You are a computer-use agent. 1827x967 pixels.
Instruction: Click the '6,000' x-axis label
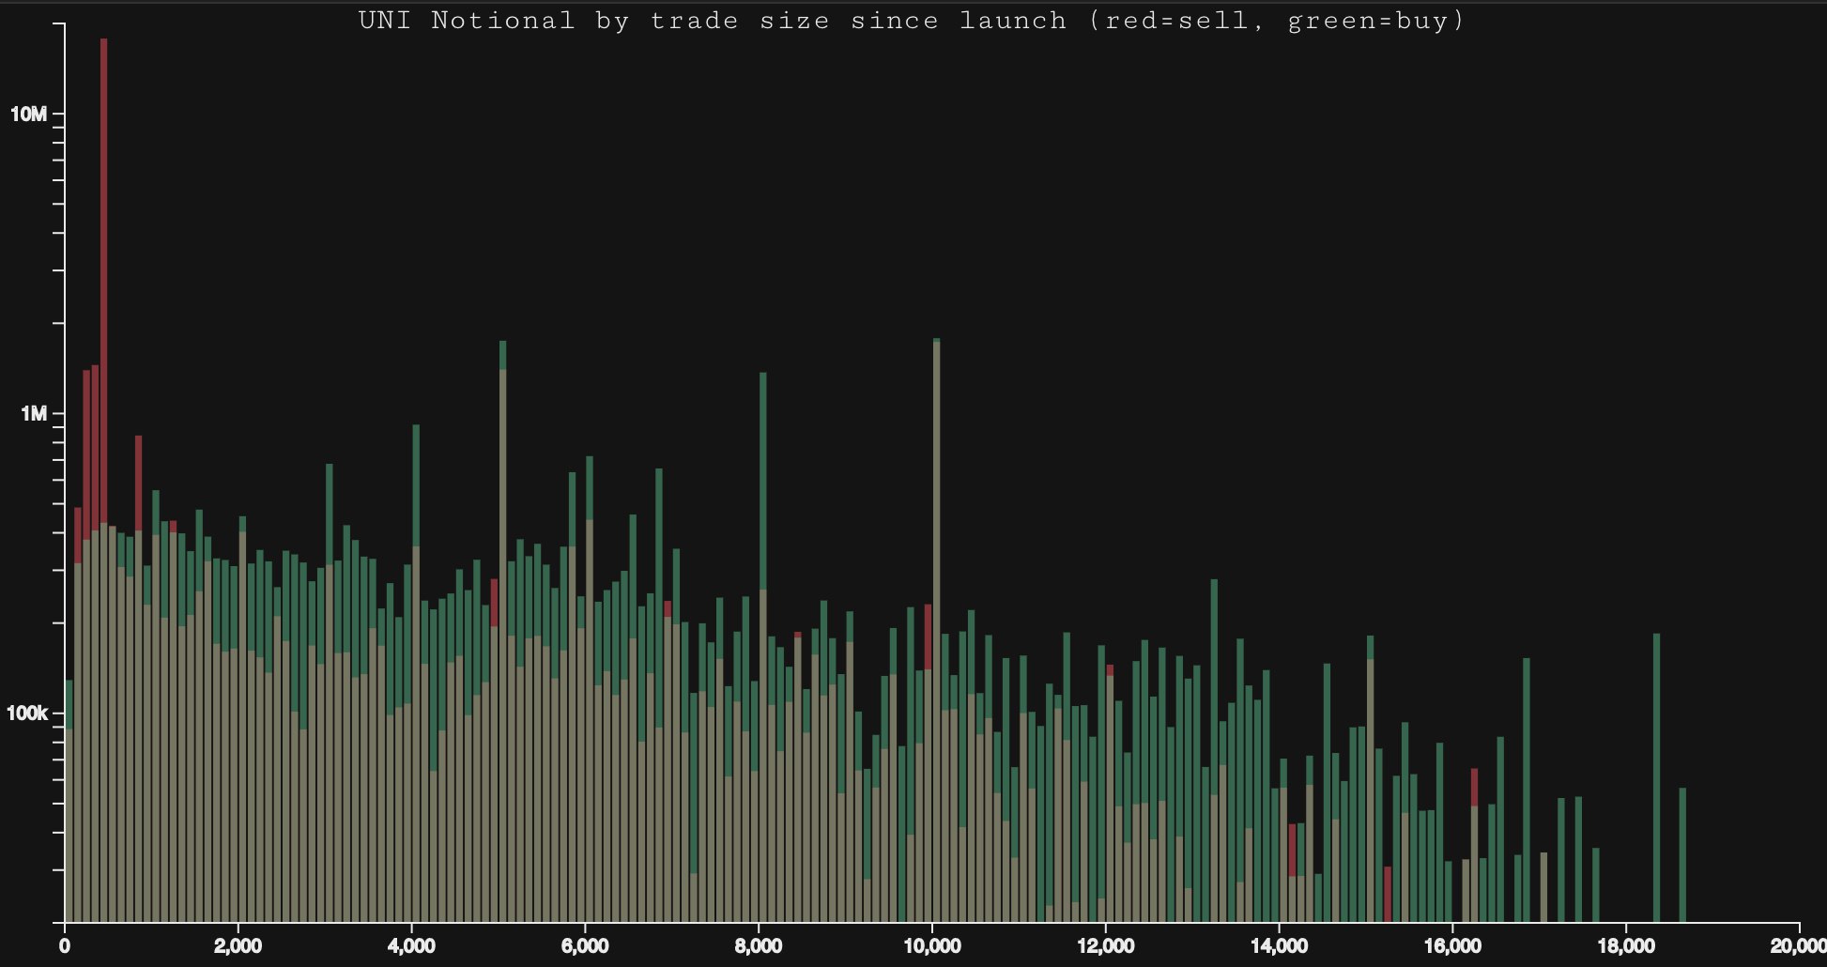[585, 946]
